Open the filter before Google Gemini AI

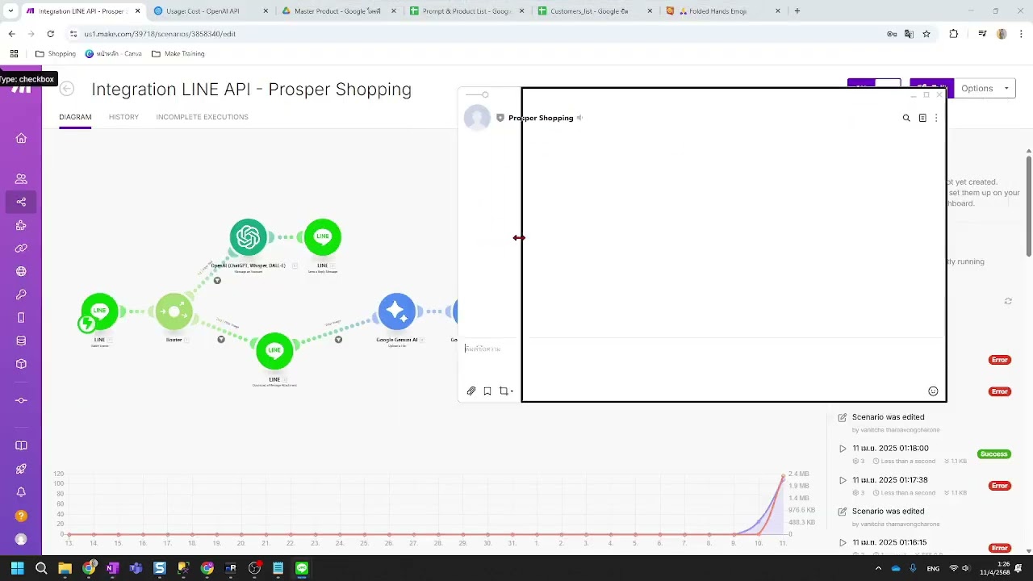coord(338,340)
